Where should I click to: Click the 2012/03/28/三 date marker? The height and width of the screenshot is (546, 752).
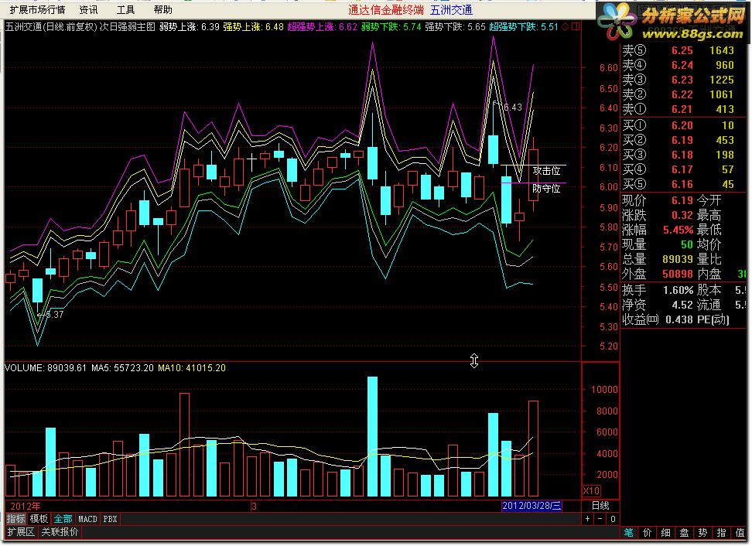click(532, 506)
